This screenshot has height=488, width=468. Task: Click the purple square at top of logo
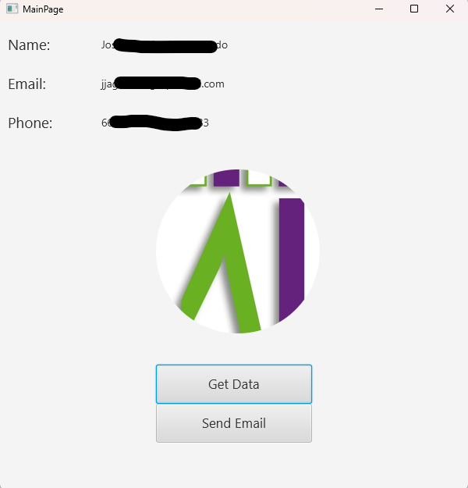pos(226,178)
